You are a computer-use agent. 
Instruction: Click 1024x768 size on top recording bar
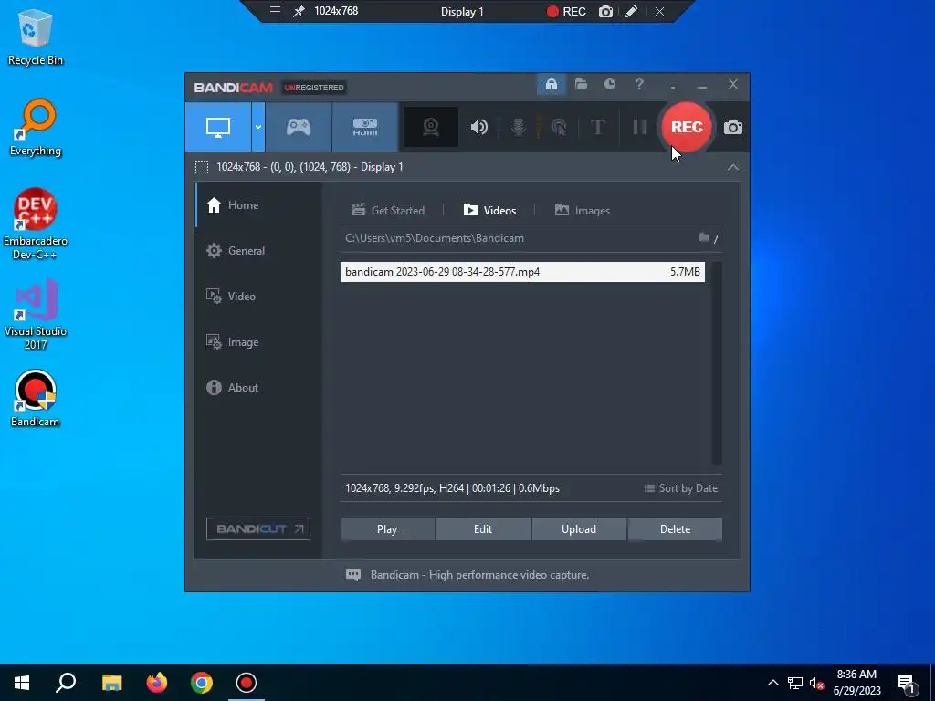[336, 11]
